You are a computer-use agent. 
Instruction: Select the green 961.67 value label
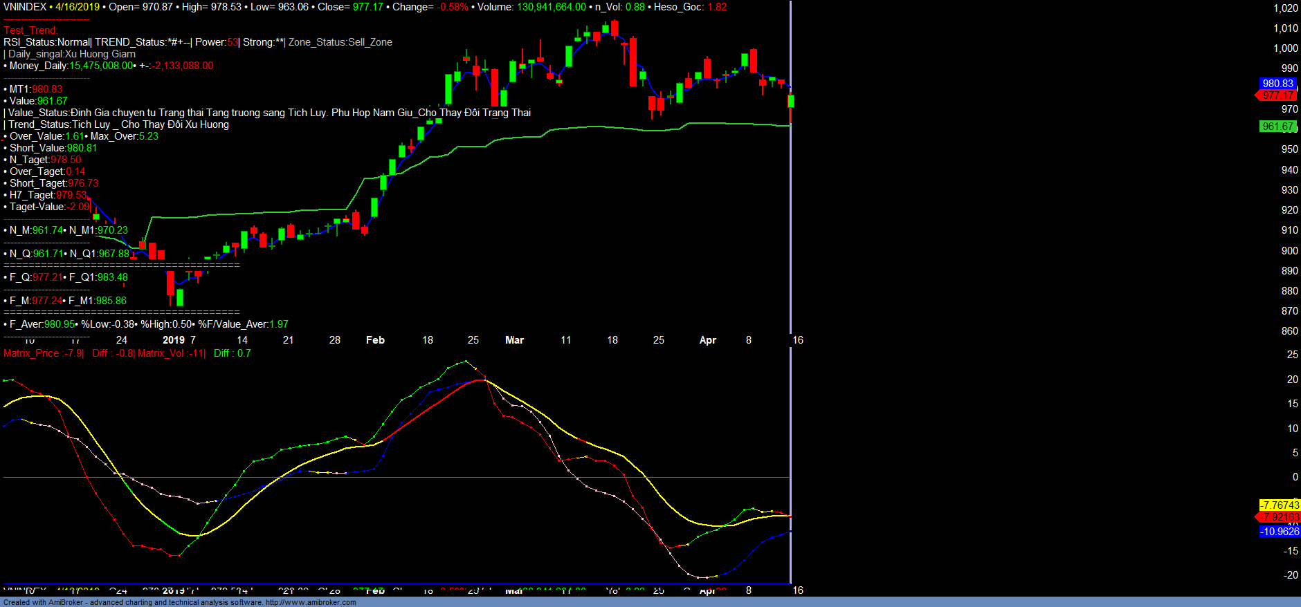click(x=1277, y=127)
